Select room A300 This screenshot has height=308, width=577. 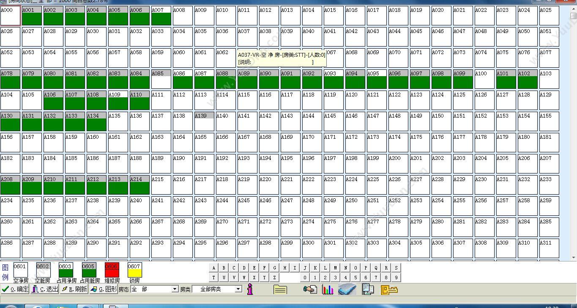point(312,248)
